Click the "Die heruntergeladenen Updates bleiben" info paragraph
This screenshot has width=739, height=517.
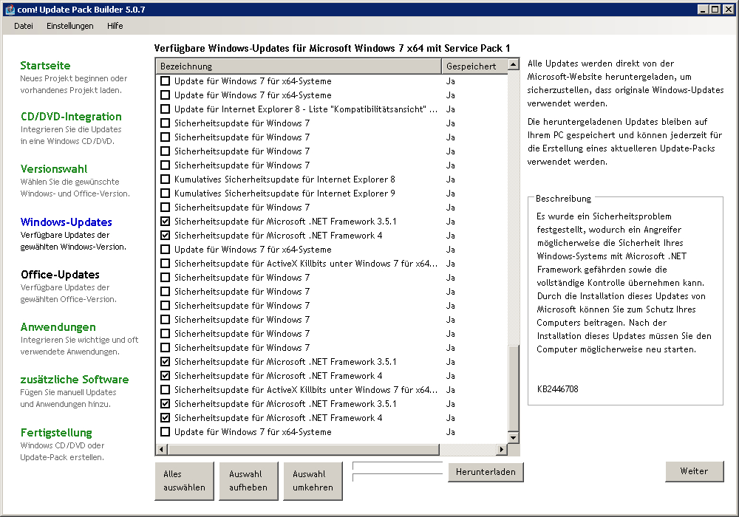tap(624, 141)
